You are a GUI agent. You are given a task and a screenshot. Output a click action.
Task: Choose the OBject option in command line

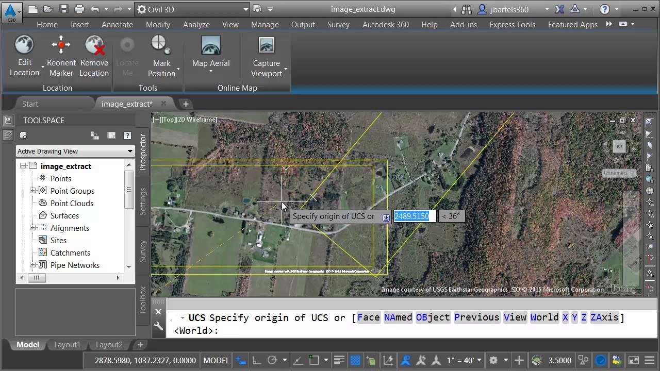pyautogui.click(x=433, y=317)
